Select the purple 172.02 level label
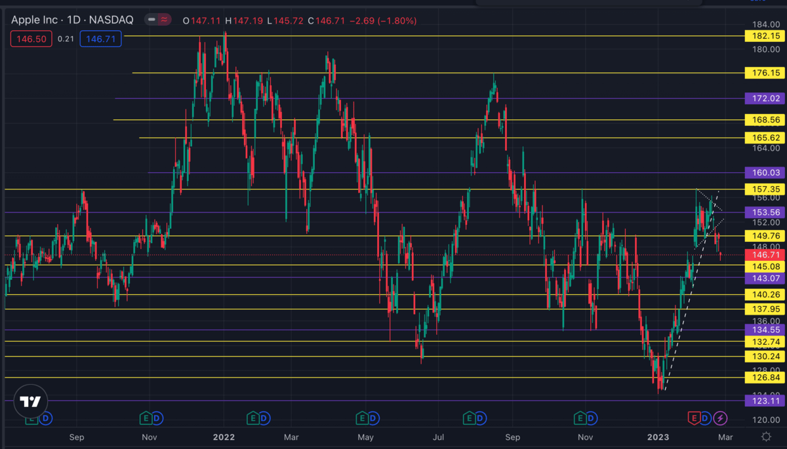This screenshot has width=787, height=449. tap(765, 98)
